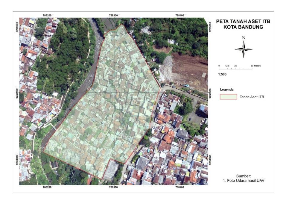Viewport: 286px width, 201px height.
Task: Click the Tanah Aset ITB legend label
Action: point(252,97)
